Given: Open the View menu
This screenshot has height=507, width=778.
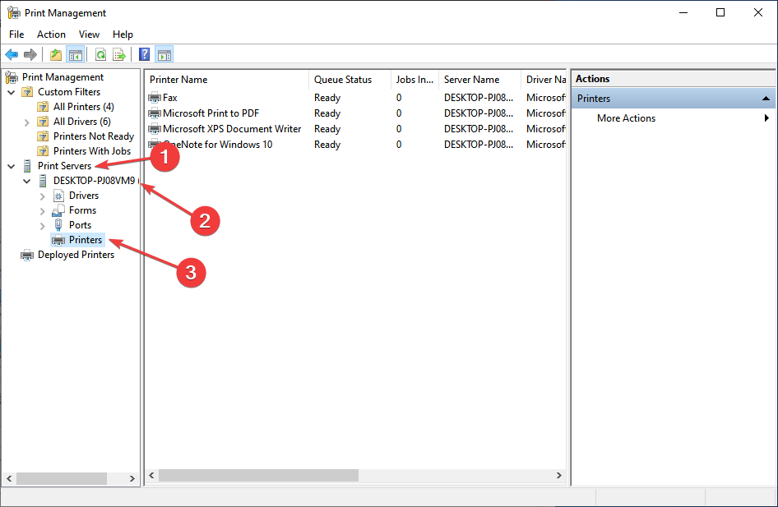Looking at the screenshot, I should coord(89,35).
